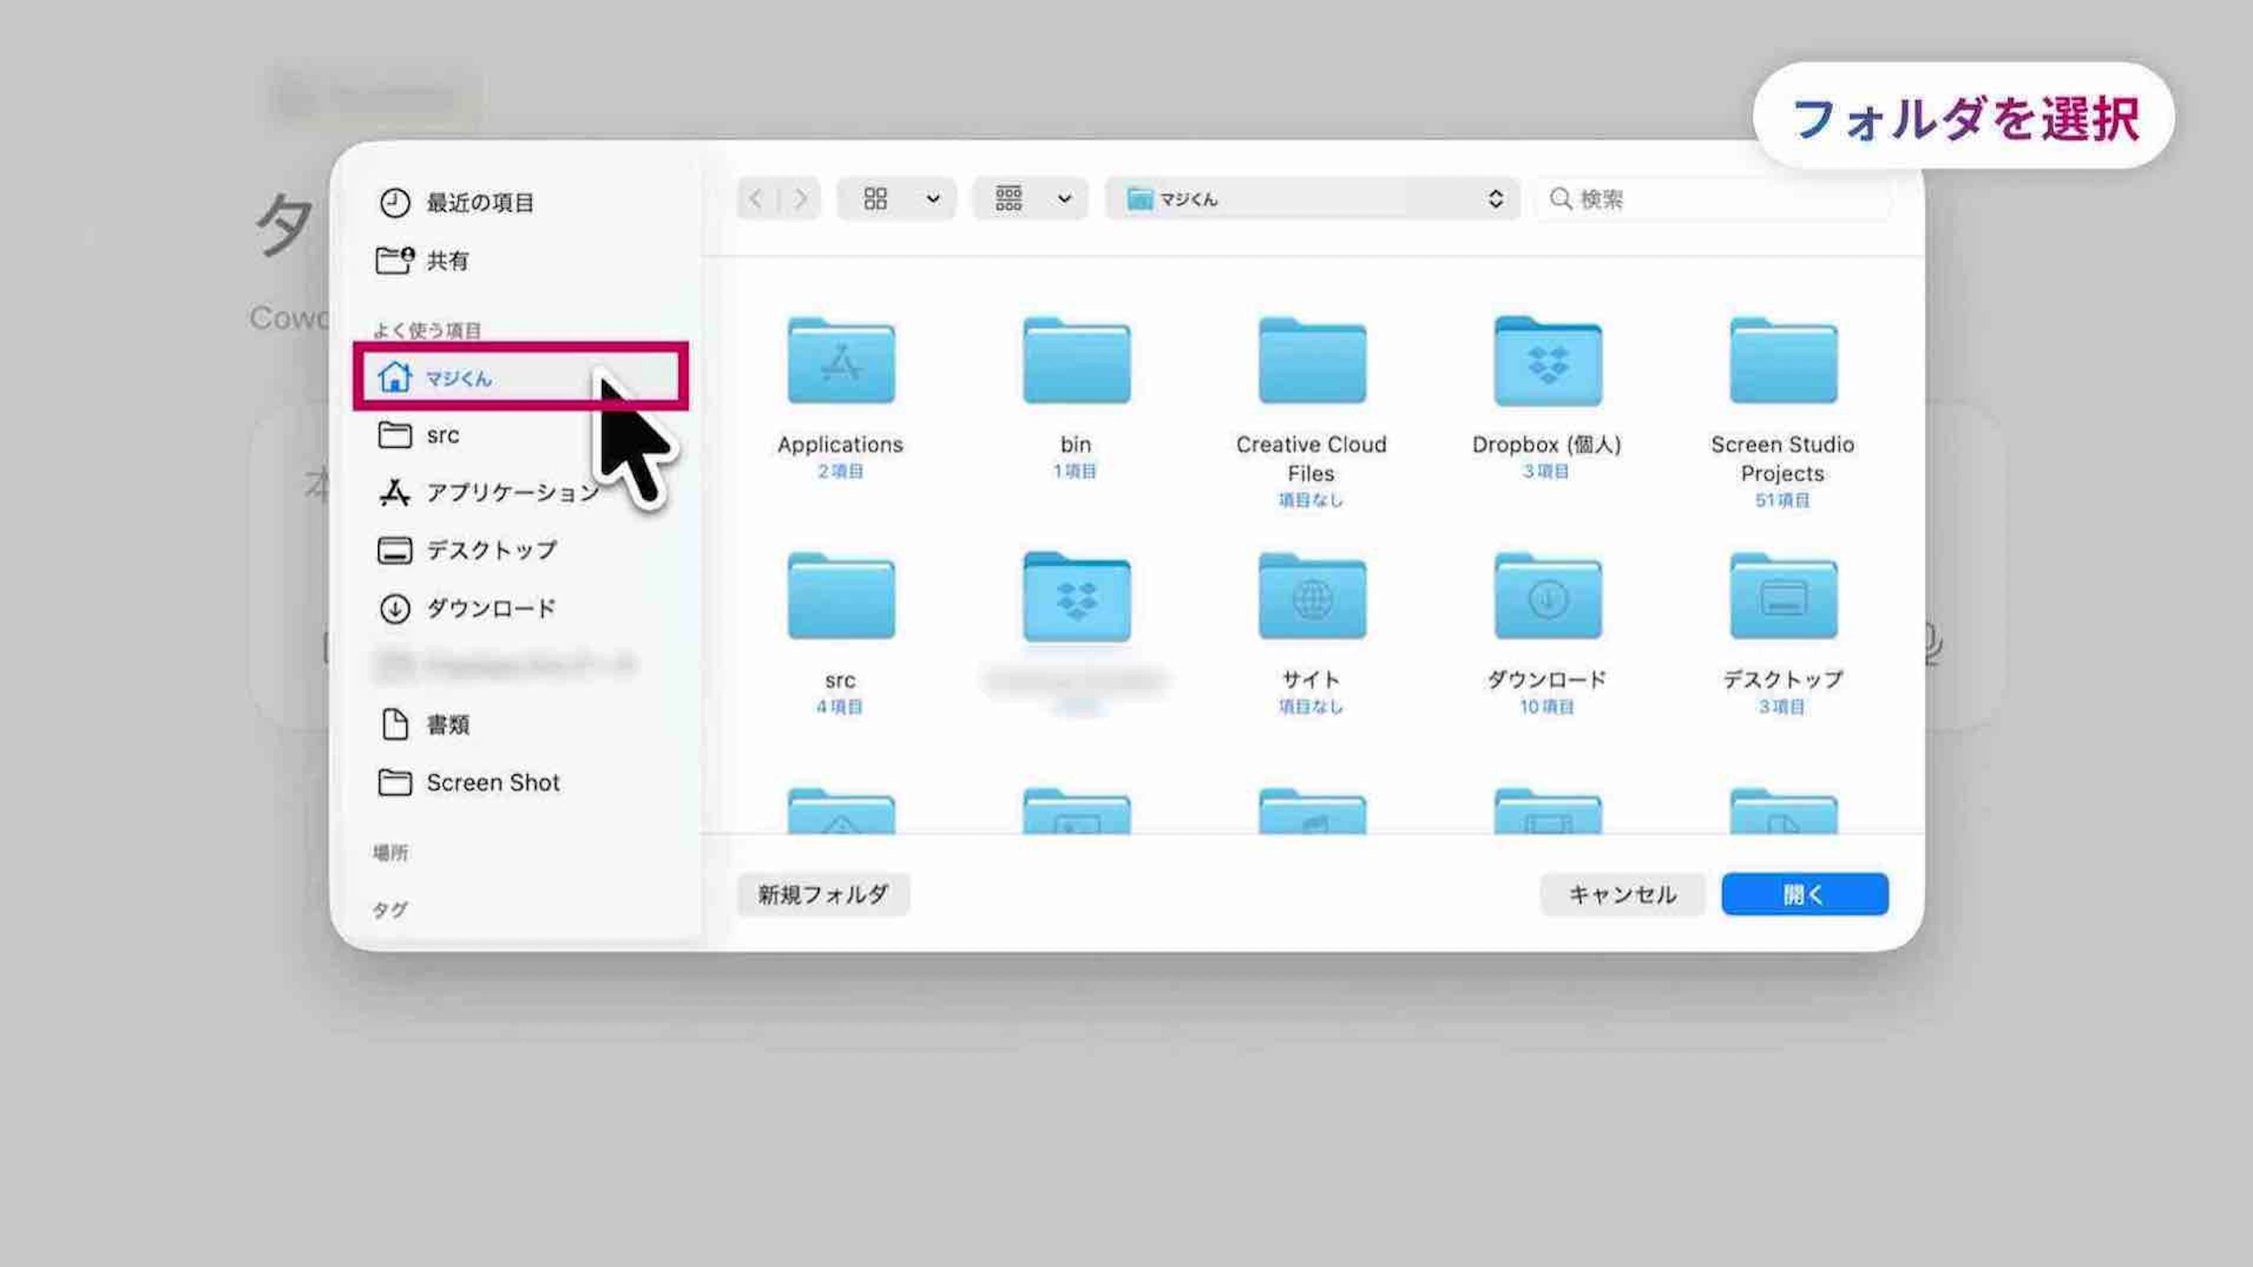This screenshot has width=2253, height=1267.
Task: Choose マジくん home in sidebar
Action: pos(458,378)
